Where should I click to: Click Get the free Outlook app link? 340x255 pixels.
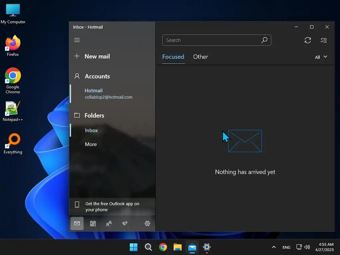tap(112, 207)
